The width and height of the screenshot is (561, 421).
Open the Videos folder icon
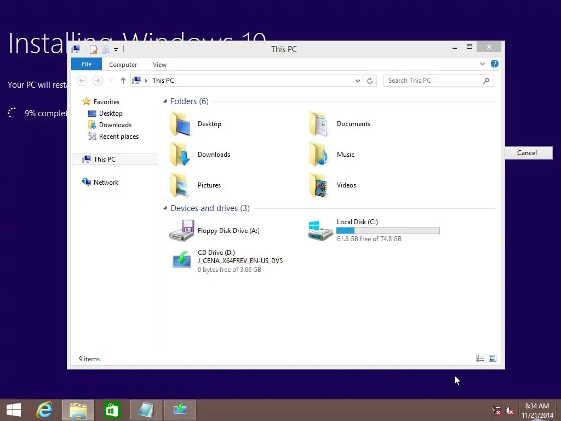click(x=319, y=185)
